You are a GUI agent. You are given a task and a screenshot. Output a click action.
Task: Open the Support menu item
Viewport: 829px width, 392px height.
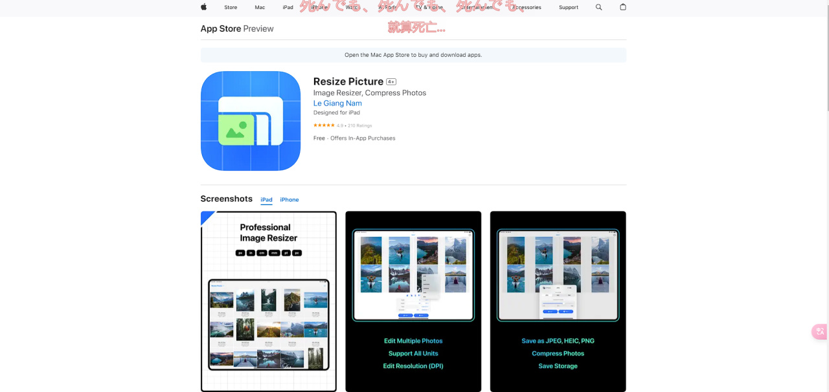pyautogui.click(x=569, y=7)
